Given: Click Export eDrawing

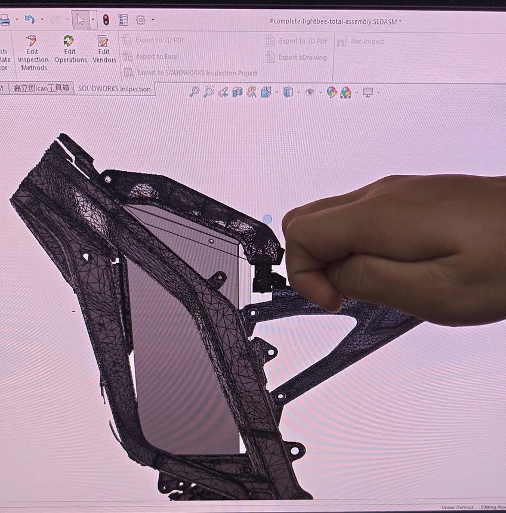Looking at the screenshot, I should [296, 58].
